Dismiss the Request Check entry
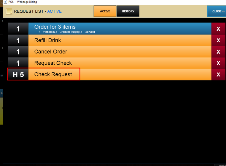This screenshot has height=166, width=226. tap(218, 63)
